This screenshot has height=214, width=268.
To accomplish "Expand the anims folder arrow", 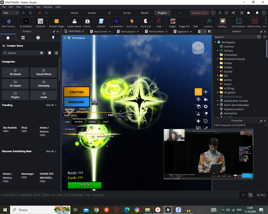I will pyautogui.click(x=218, y=80).
